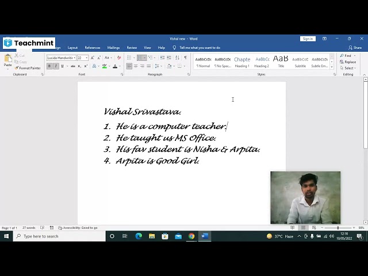Toggle Italic formatting off

tap(56, 67)
